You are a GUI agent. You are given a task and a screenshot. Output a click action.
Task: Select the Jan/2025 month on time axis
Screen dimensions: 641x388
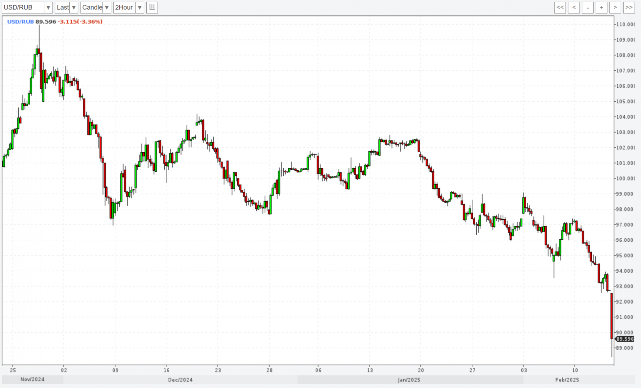(x=409, y=380)
